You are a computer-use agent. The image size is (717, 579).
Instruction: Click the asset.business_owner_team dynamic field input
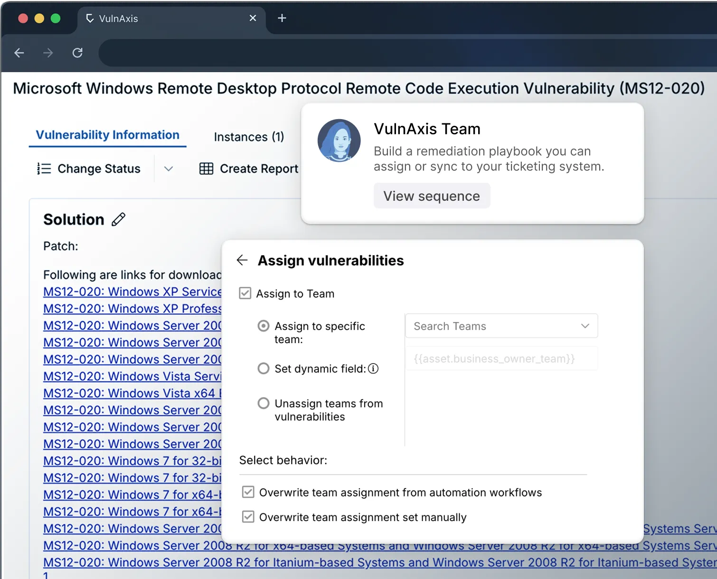point(501,359)
